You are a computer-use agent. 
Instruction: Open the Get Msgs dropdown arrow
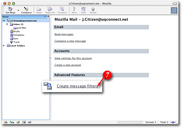tap(18, 10)
